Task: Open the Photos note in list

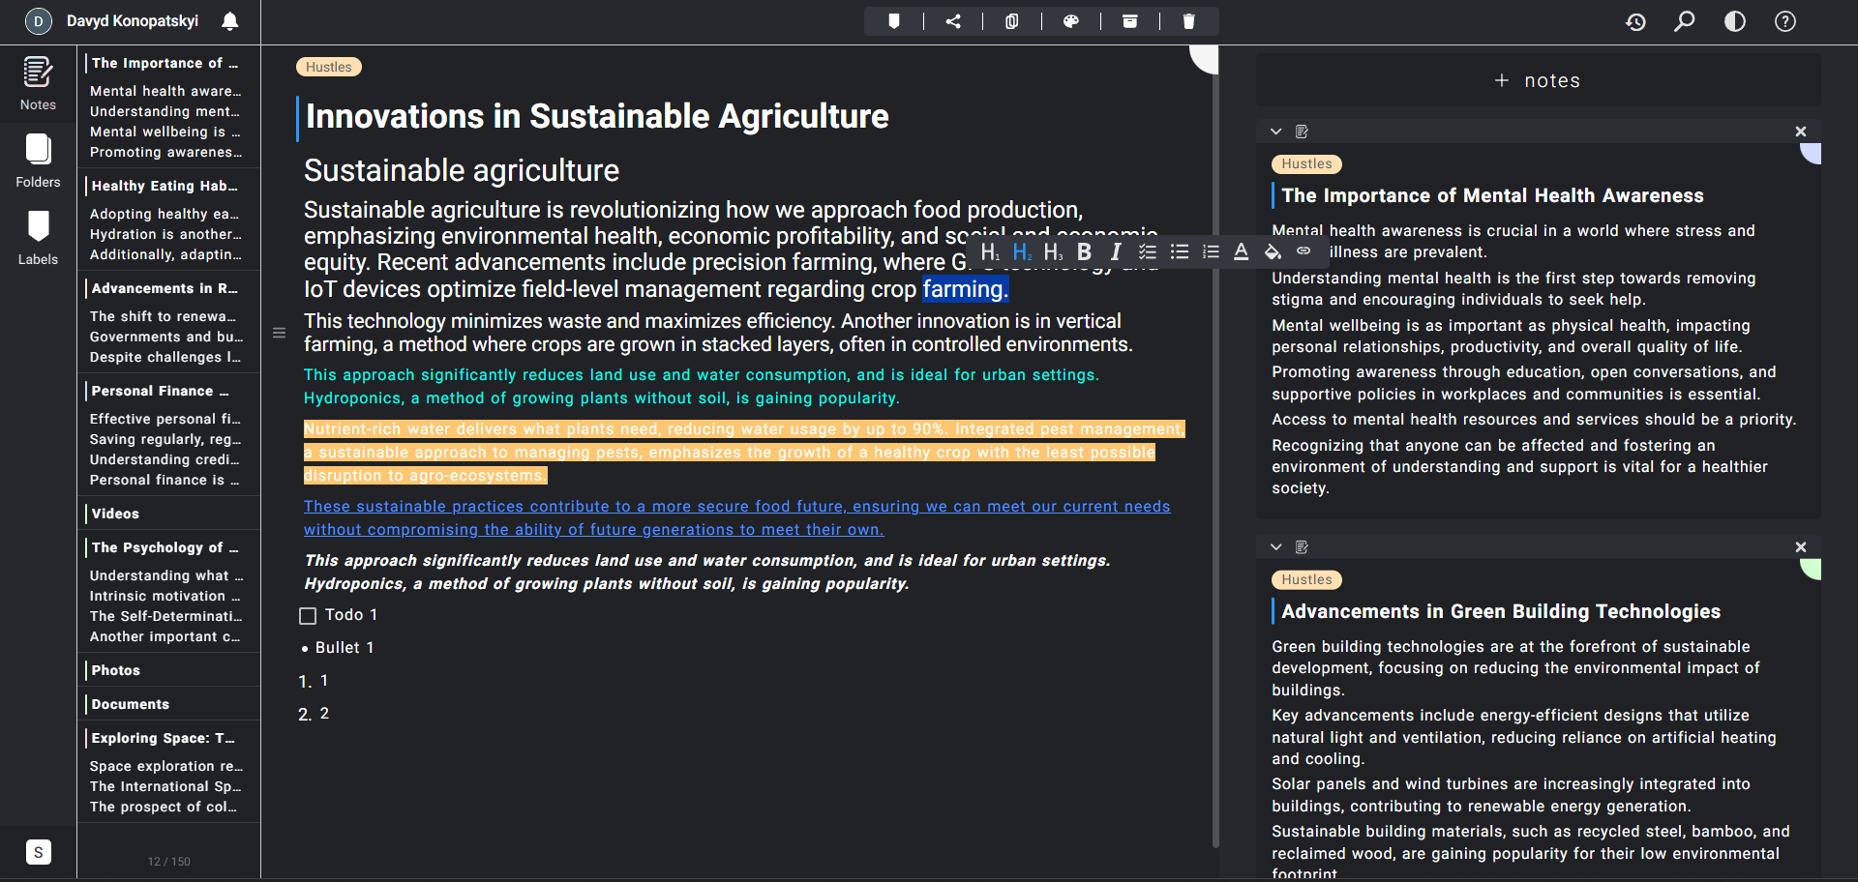Action: (168, 670)
